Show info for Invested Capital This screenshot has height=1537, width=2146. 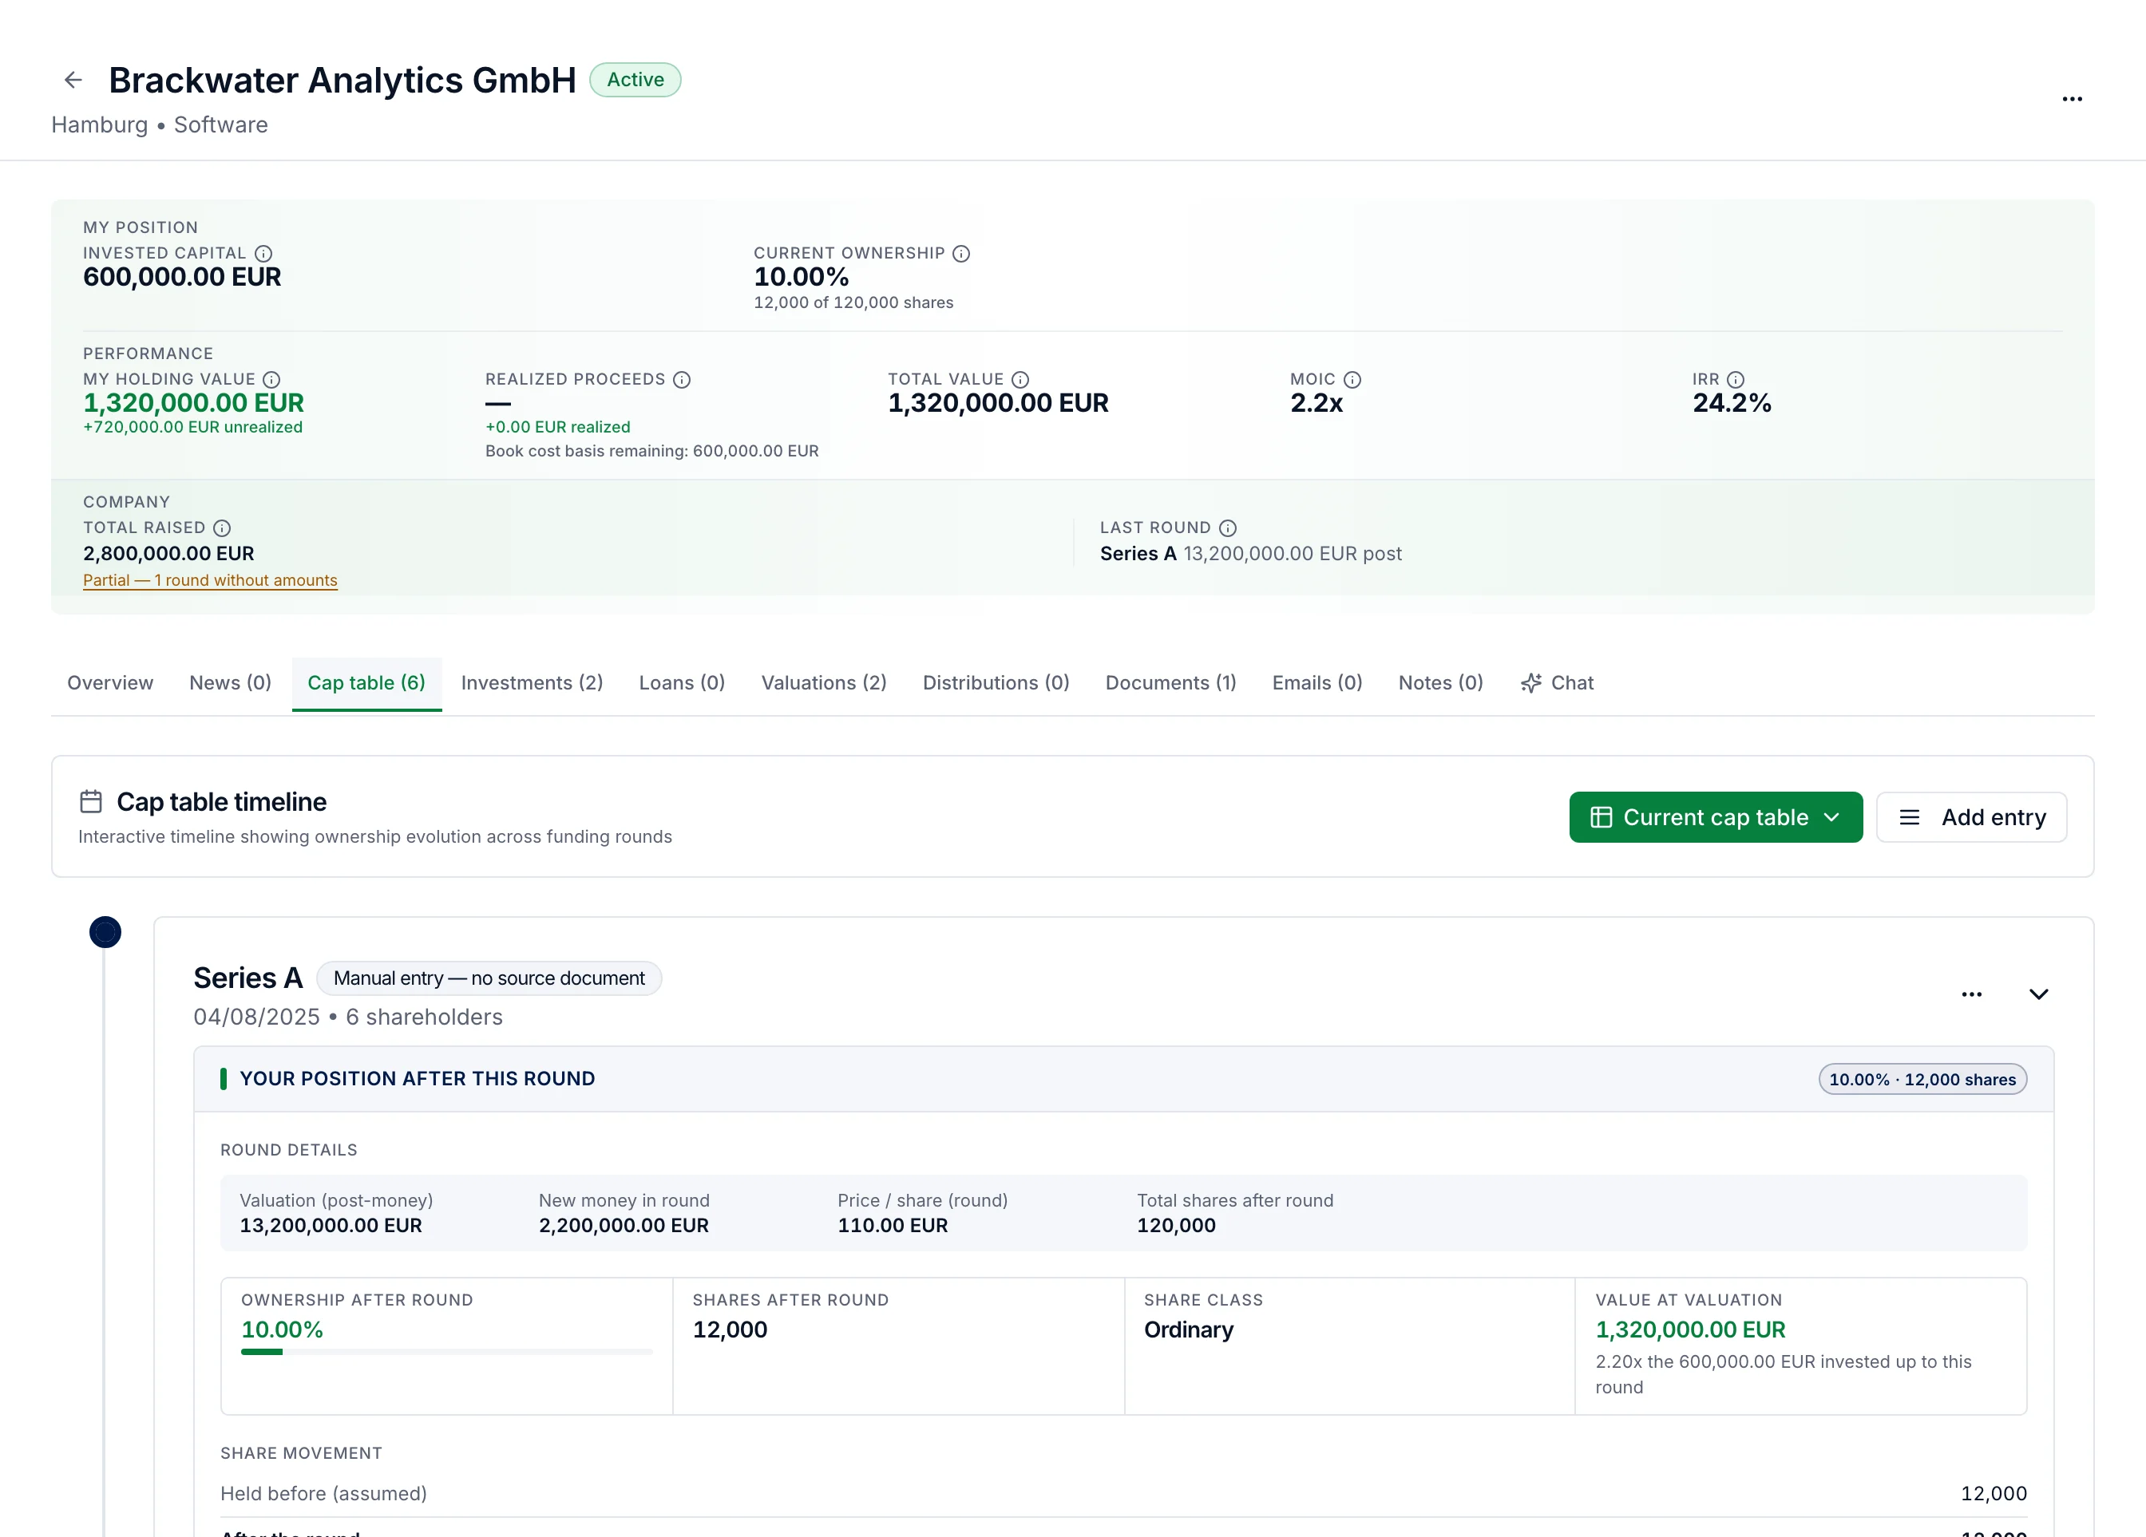(x=264, y=254)
